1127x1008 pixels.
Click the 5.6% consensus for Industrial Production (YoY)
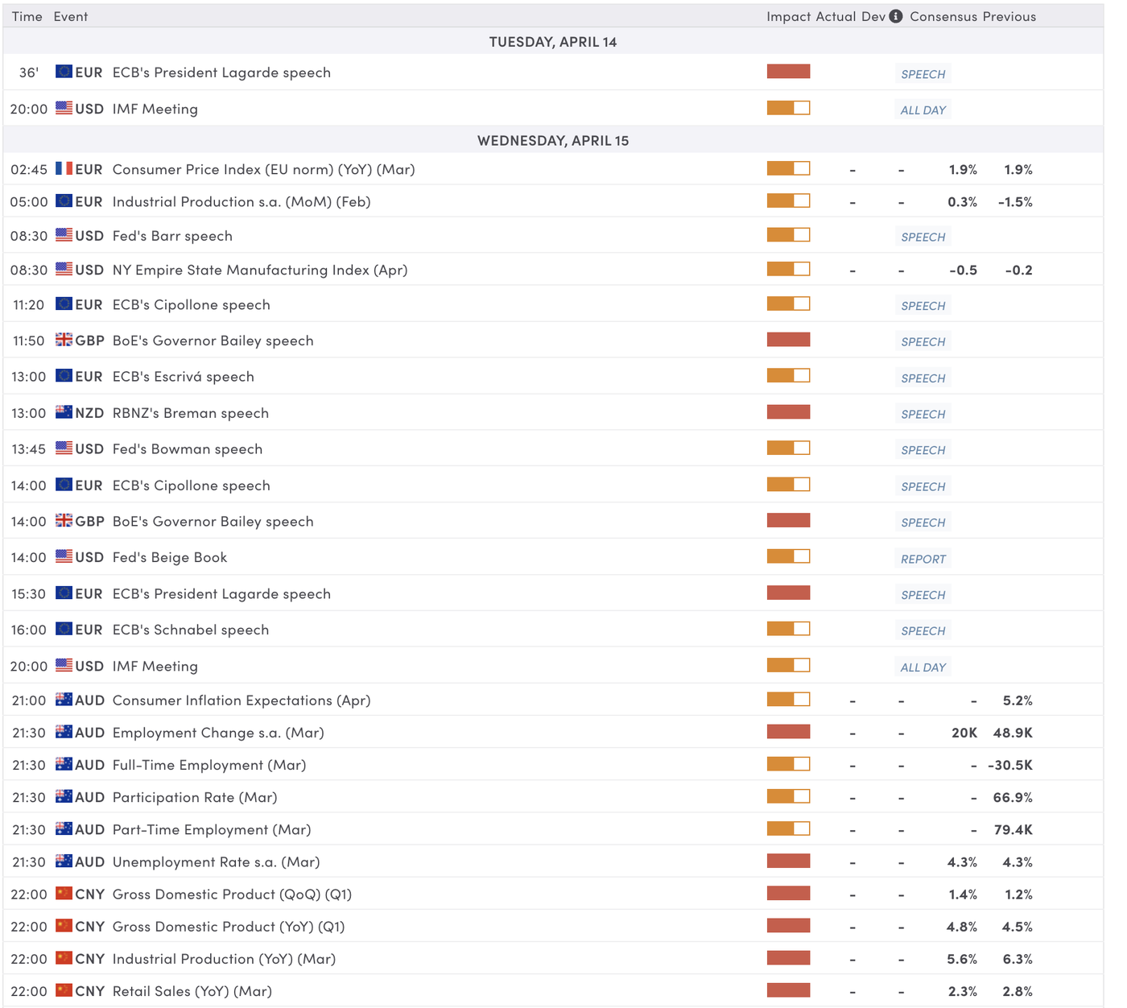tap(962, 959)
